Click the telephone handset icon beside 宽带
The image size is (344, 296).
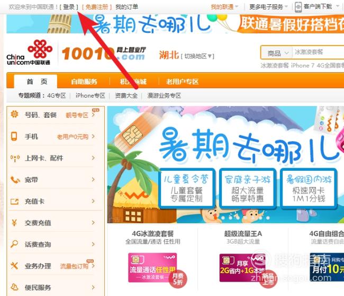15,180
